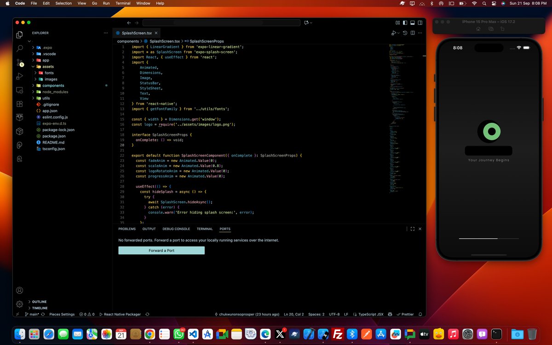Viewport: 552px width, 345px height.
Task: Open Source Control view with 1 change
Action: click(x=19, y=62)
